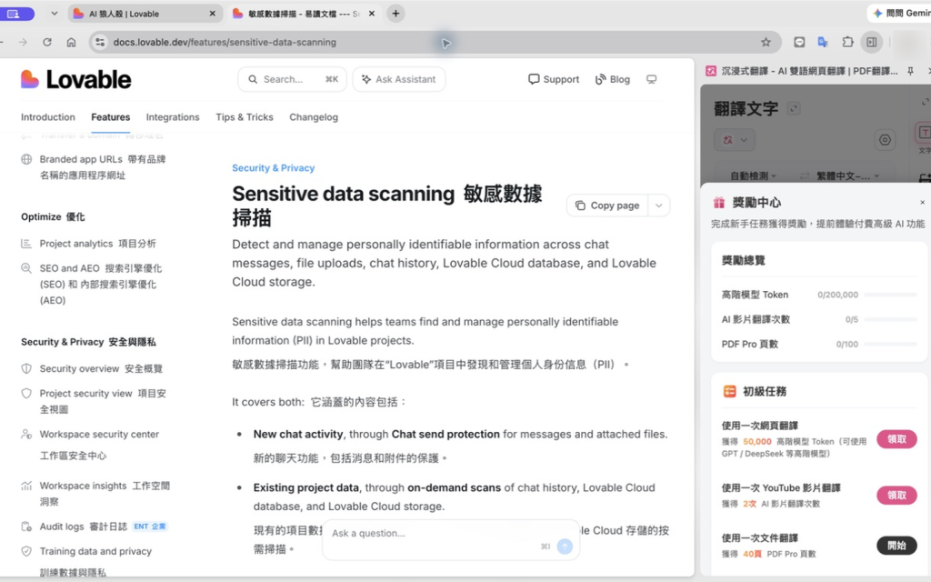Open the Pocket-style toolbar extension icon
The height and width of the screenshot is (582, 931).
[x=799, y=42]
